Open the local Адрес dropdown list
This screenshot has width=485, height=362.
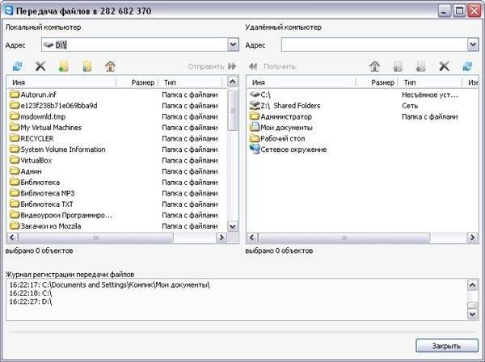click(x=234, y=44)
